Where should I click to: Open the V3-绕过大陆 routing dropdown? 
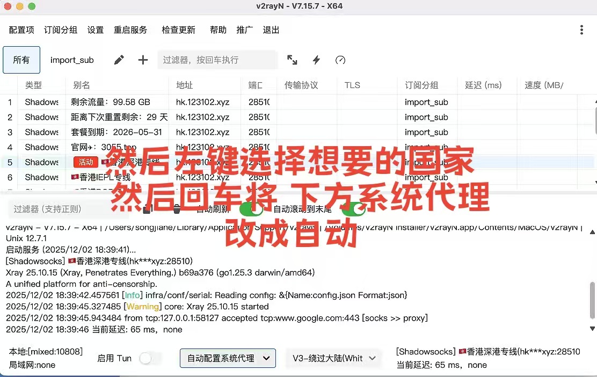333,358
